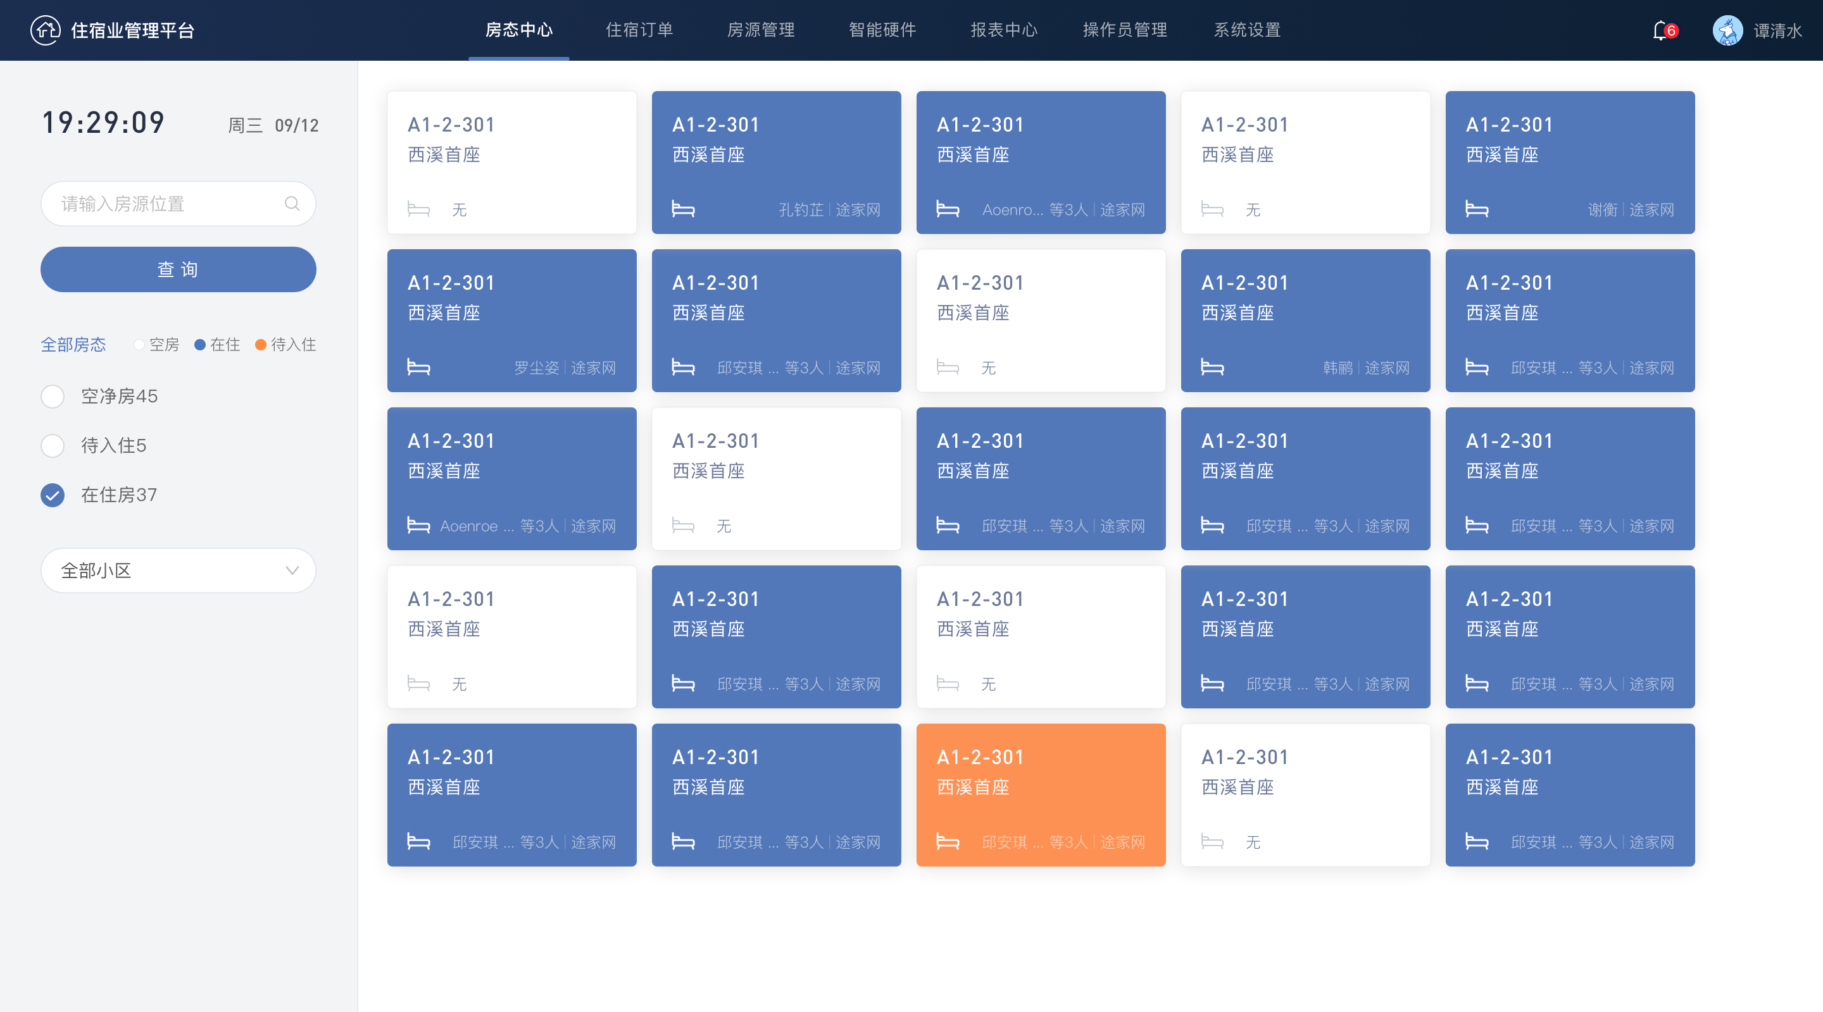Click the 全部房态 link
1823x1012 pixels.
tap(73, 345)
